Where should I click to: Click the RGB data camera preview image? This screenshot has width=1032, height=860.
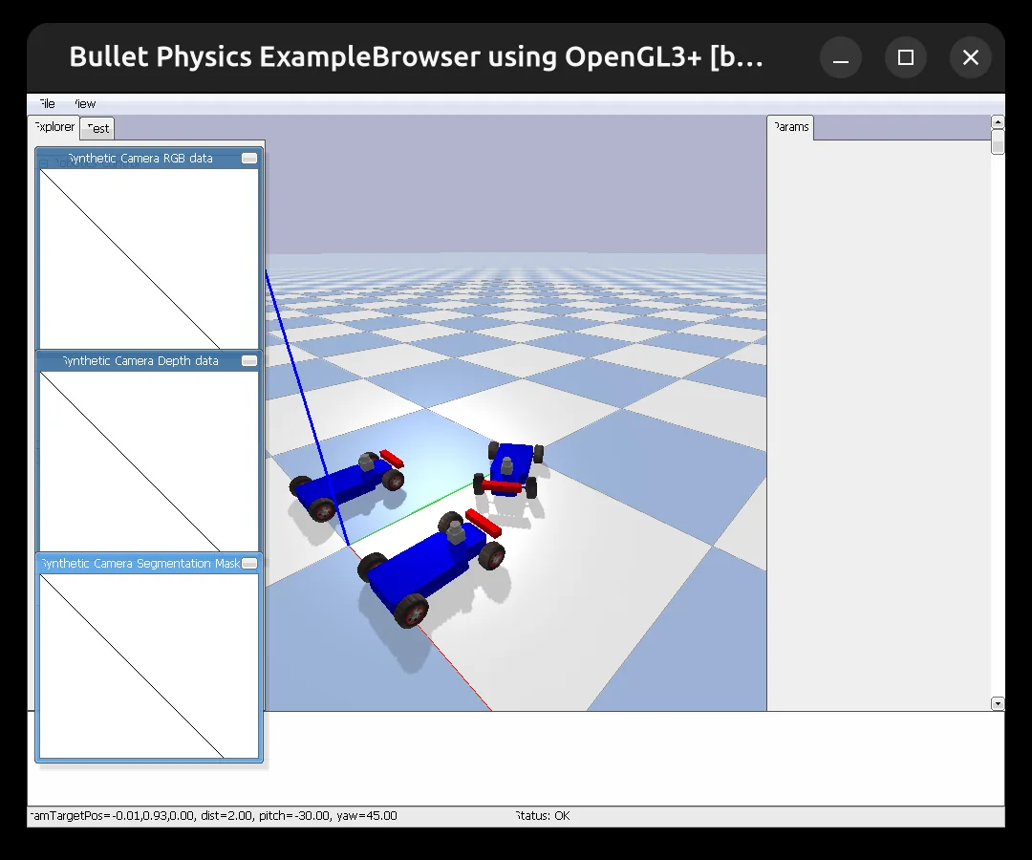coord(149,259)
